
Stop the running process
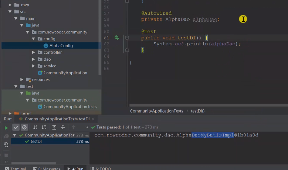[6, 155]
